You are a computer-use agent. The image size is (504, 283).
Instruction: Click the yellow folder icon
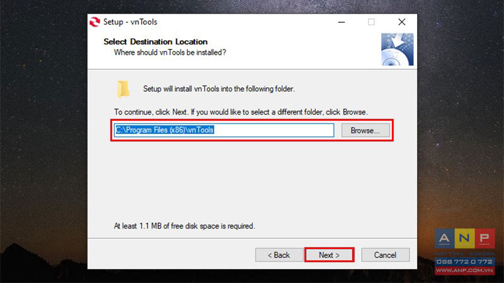click(123, 89)
